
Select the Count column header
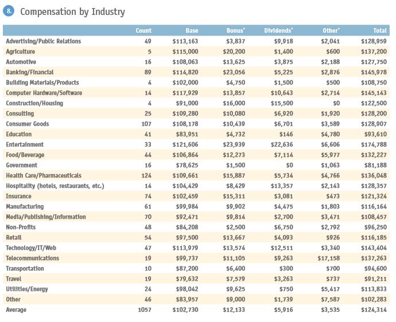pyautogui.click(x=143, y=30)
